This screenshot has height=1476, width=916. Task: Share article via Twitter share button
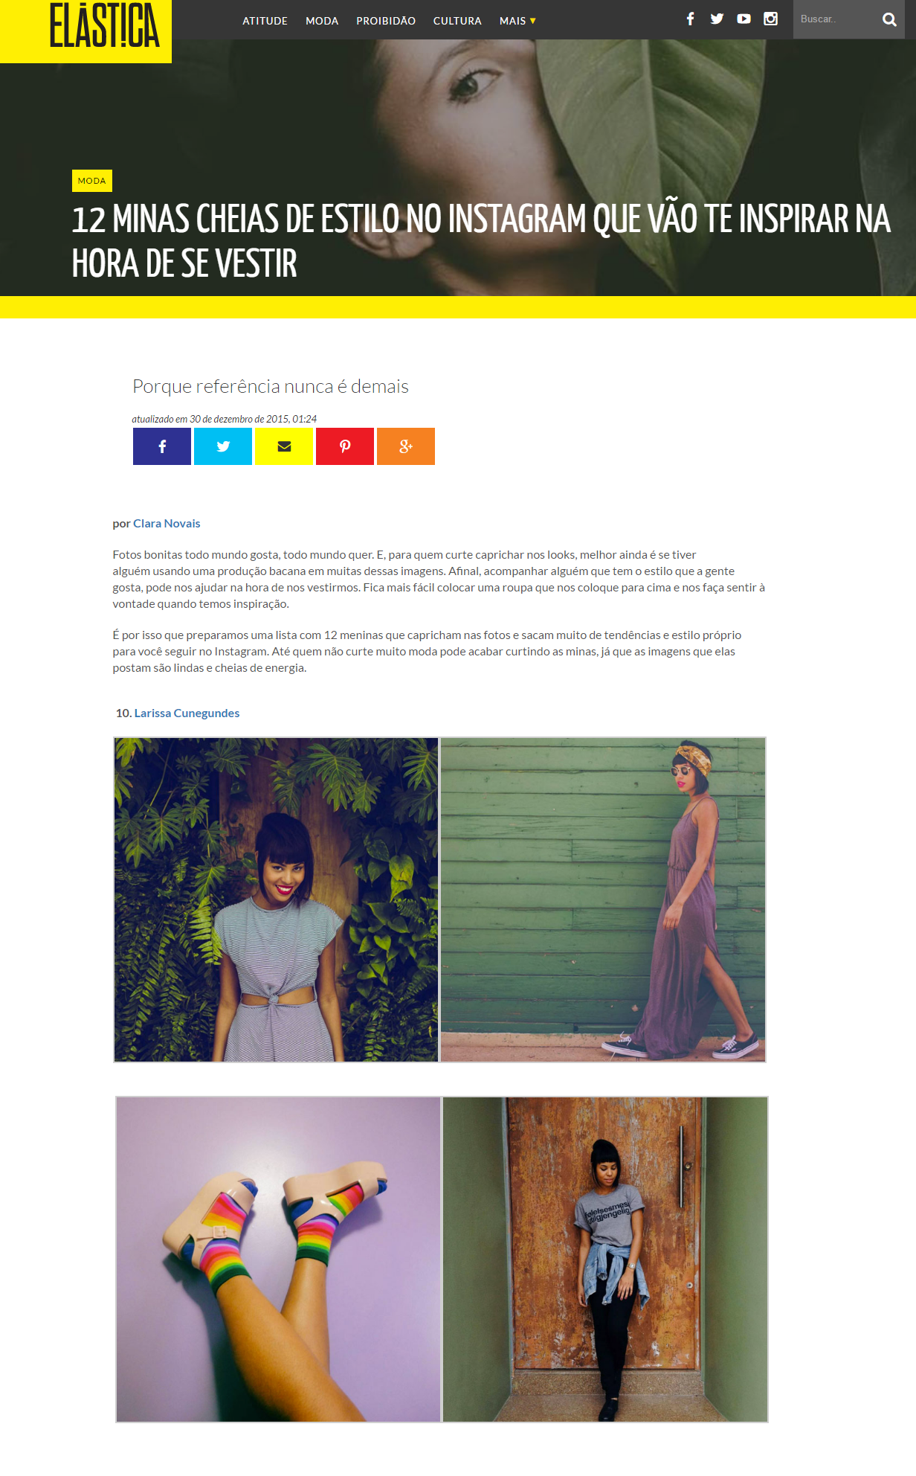pyautogui.click(x=223, y=446)
